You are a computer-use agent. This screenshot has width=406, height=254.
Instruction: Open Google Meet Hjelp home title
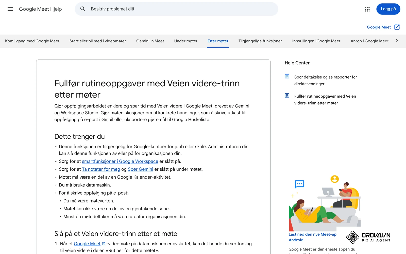tap(40, 9)
